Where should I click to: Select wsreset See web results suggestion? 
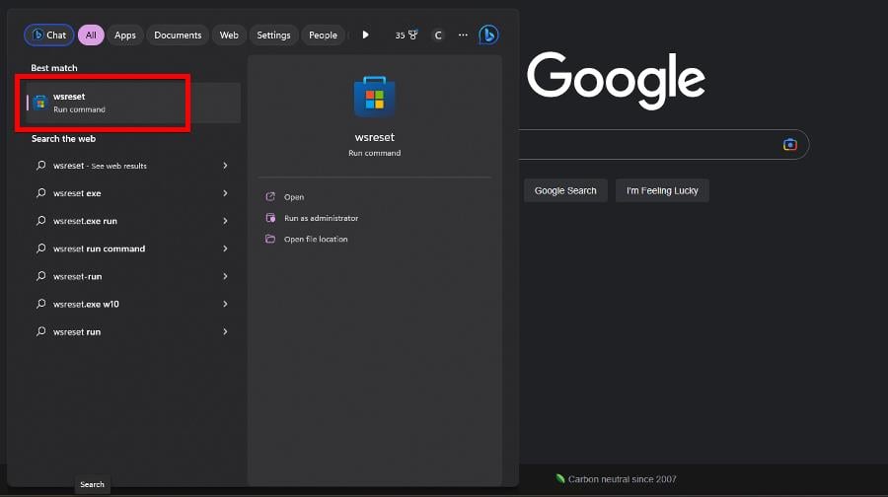click(133, 166)
